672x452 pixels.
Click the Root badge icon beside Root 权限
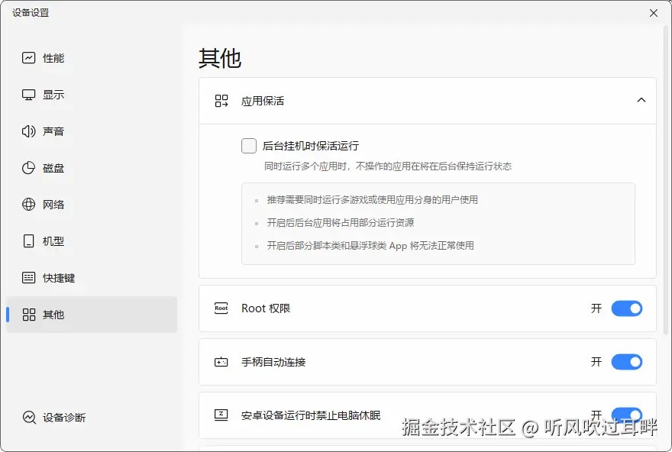pyautogui.click(x=221, y=308)
